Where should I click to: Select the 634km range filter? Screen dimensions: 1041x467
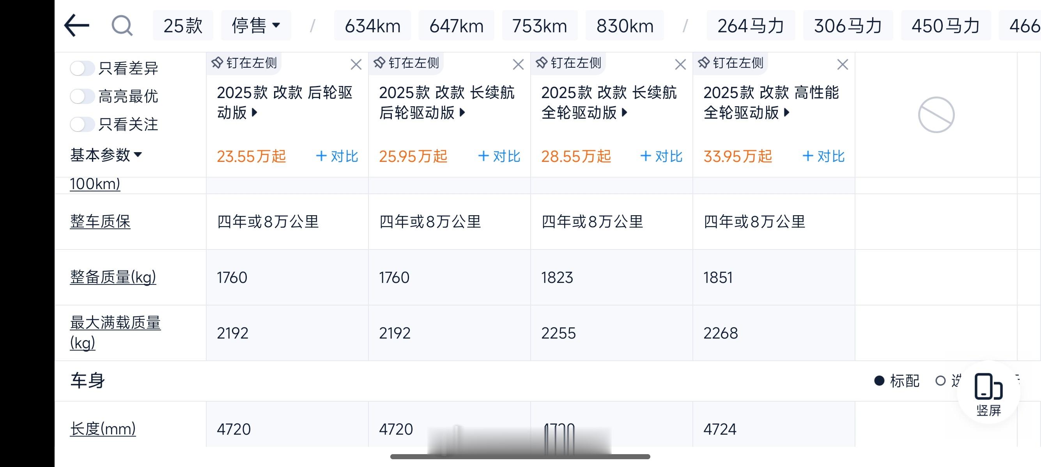click(x=372, y=26)
